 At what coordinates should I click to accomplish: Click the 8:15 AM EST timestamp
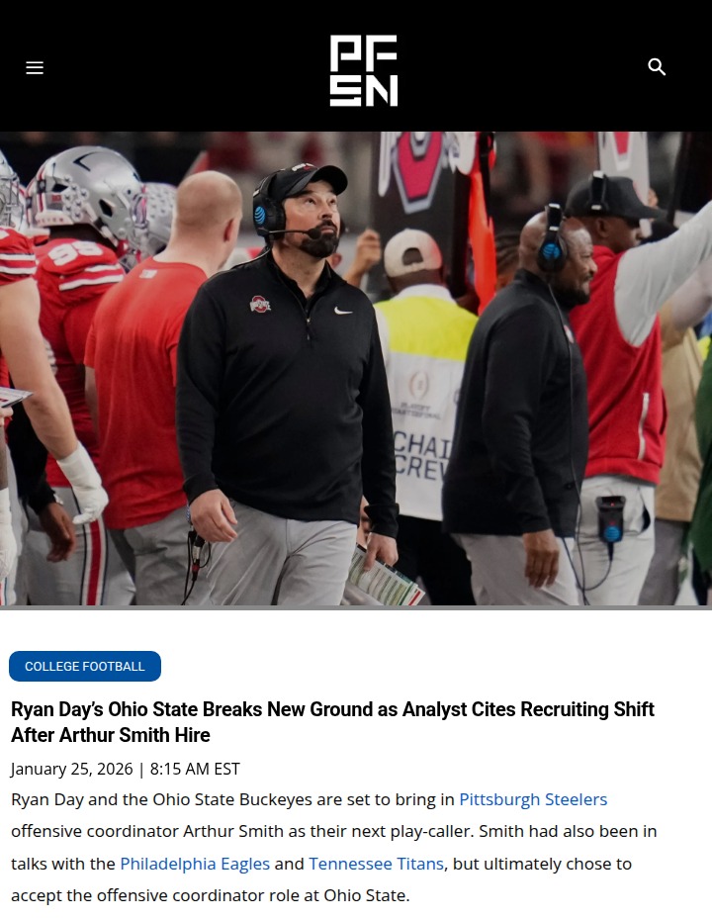(195, 769)
